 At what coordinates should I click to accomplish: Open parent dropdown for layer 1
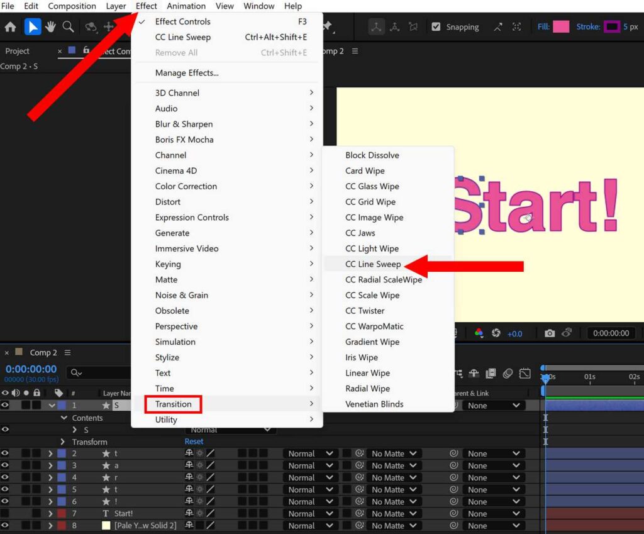(494, 406)
